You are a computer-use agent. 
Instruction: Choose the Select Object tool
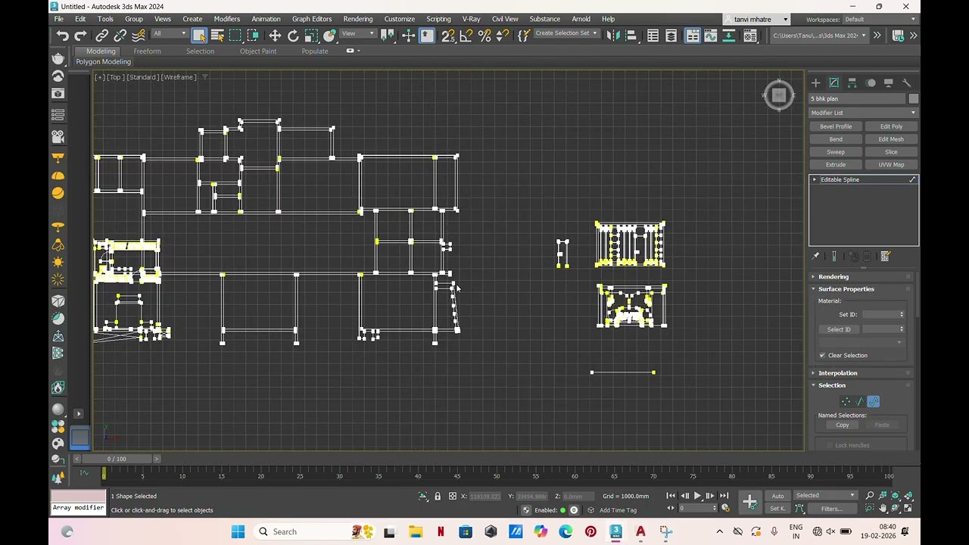coord(199,36)
